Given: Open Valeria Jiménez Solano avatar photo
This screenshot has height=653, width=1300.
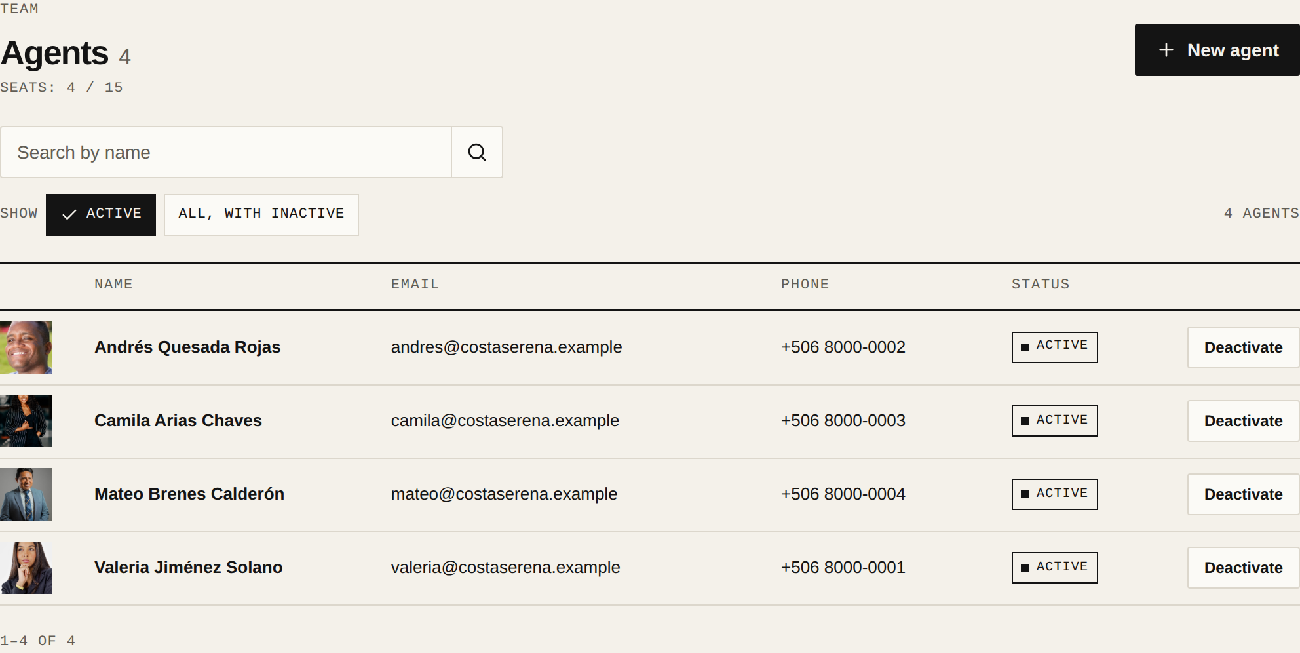Looking at the screenshot, I should click(26, 568).
